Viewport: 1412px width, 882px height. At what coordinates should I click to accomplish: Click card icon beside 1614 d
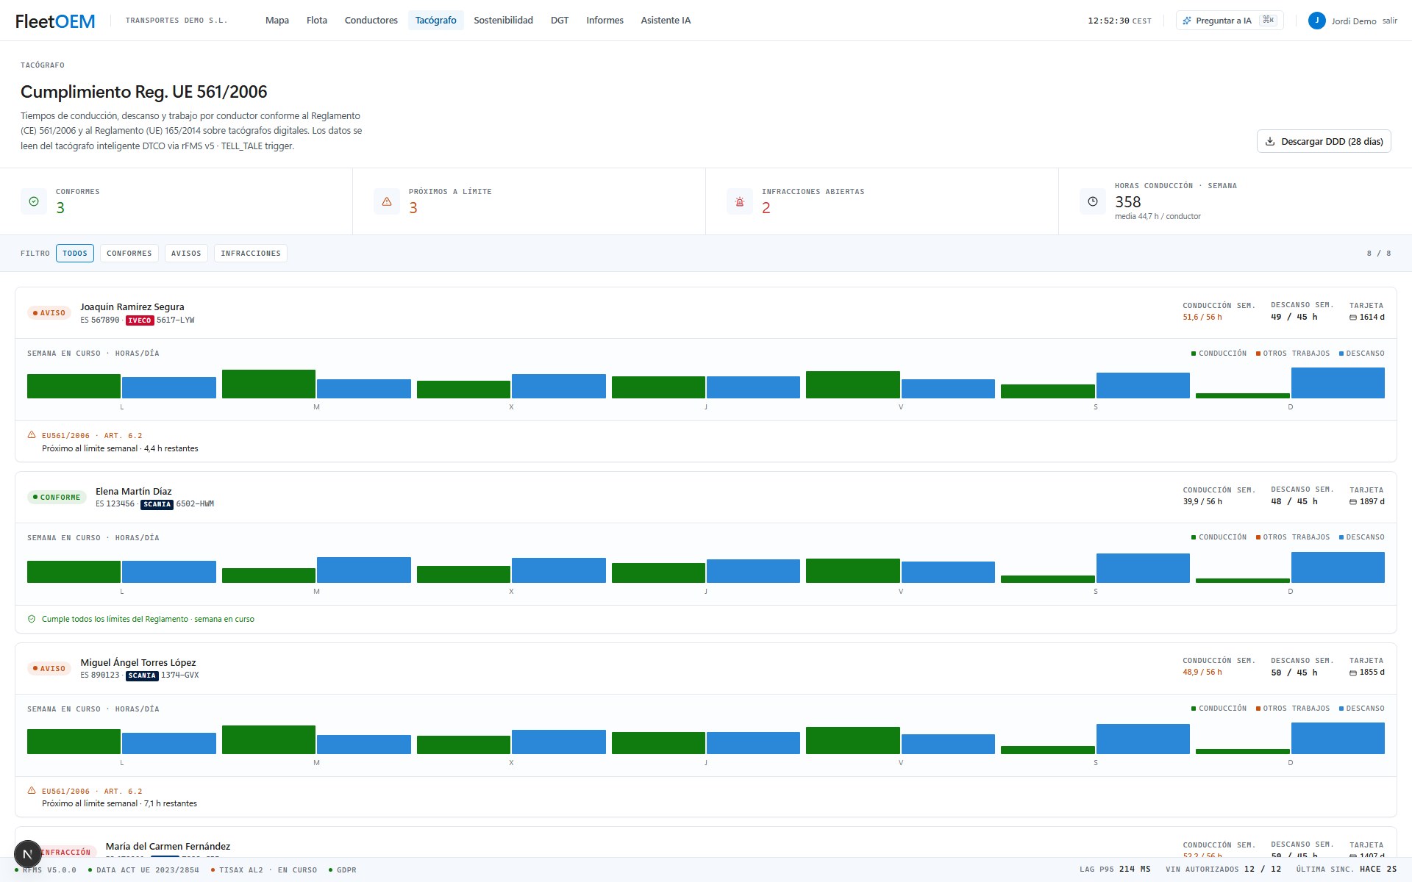[x=1353, y=318]
